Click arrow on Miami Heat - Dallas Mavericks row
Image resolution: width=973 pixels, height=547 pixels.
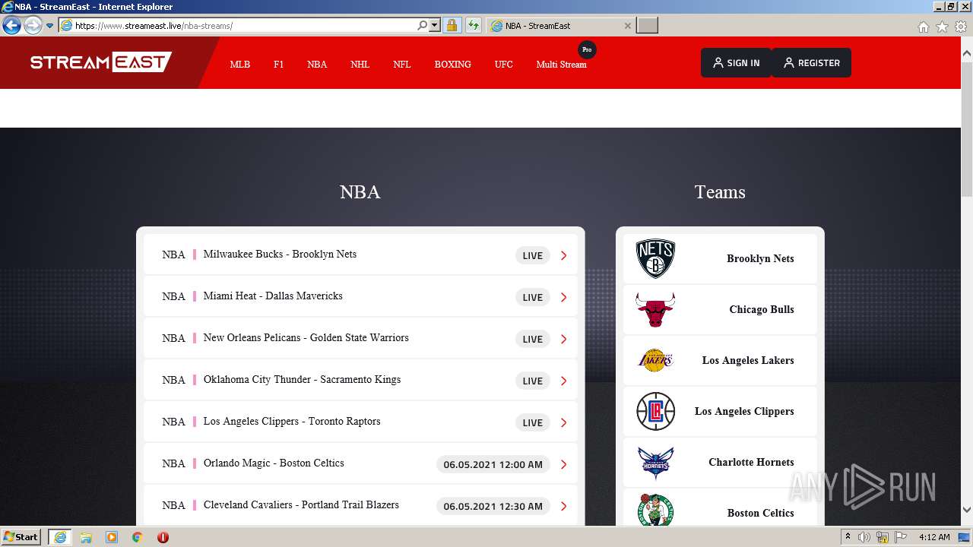[x=563, y=297]
